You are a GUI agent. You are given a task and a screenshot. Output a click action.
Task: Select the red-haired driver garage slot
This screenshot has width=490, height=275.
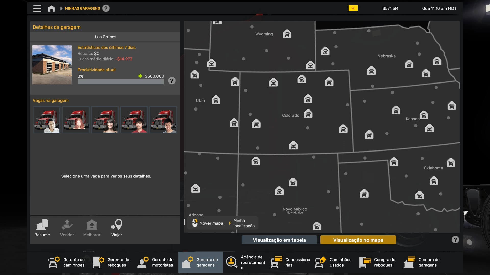coord(76,120)
